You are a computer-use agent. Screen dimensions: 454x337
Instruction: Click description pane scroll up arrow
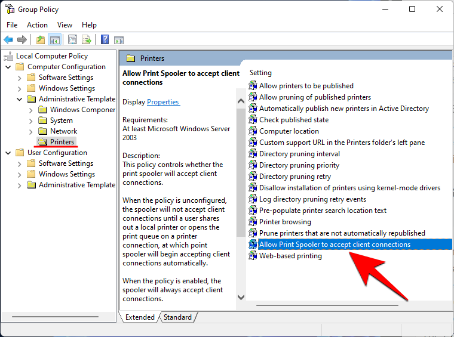tap(241, 101)
